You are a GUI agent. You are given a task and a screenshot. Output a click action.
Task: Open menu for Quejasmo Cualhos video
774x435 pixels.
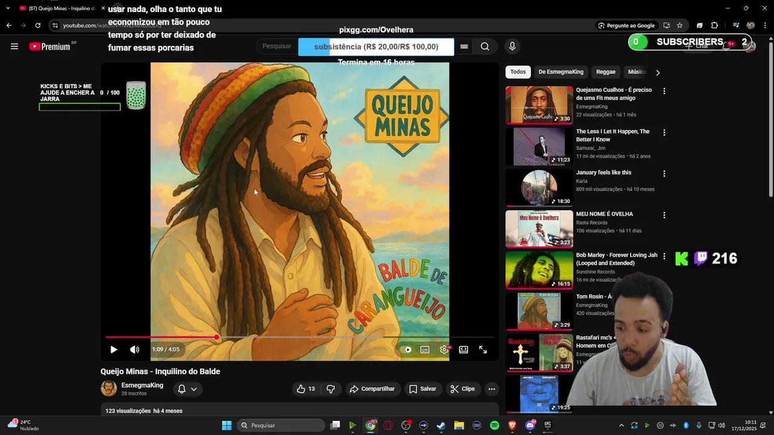click(664, 91)
